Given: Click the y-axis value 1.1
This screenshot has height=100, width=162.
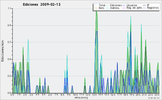Looking at the screenshot, I should tap(9, 8).
